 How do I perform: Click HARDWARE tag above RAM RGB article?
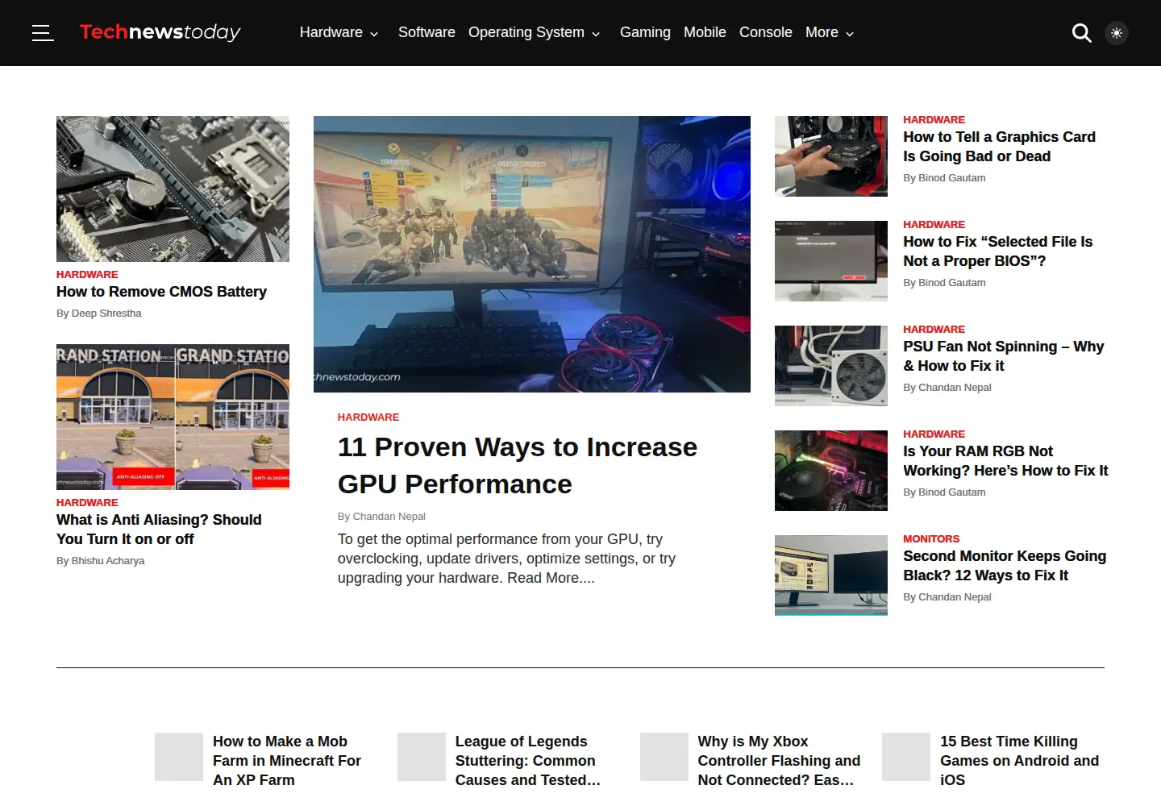point(934,434)
